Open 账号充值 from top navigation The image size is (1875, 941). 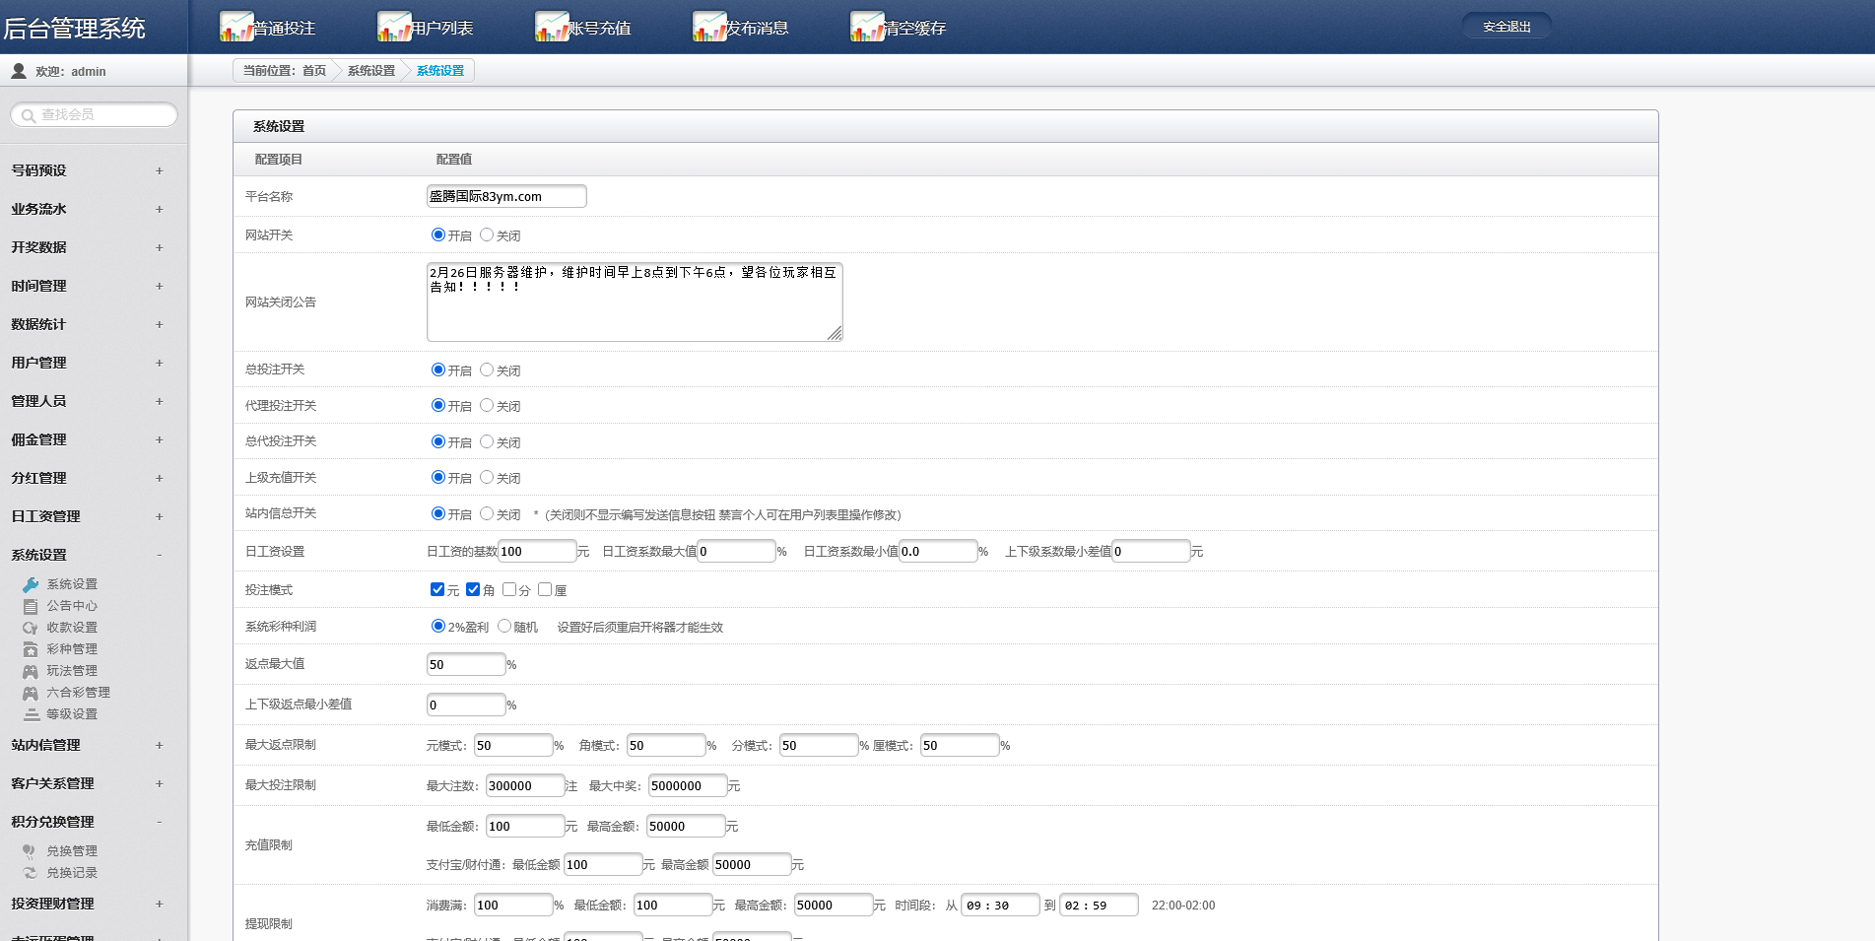(600, 29)
